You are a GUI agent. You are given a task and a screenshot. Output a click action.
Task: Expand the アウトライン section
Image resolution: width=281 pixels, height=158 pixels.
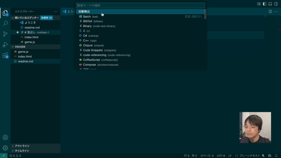[x=22, y=146]
